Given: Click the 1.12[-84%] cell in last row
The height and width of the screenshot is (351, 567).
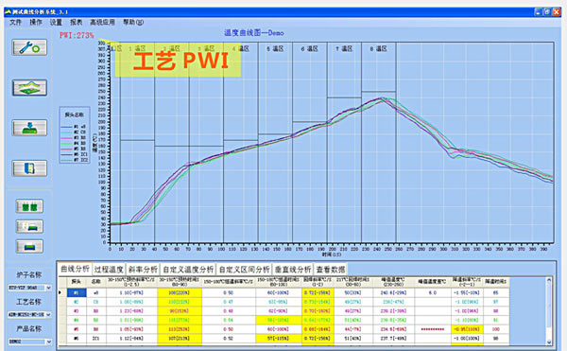Looking at the screenshot, I should tap(131, 339).
